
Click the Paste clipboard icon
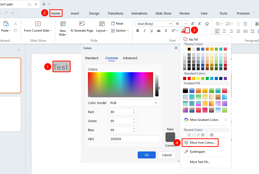click(6, 24)
